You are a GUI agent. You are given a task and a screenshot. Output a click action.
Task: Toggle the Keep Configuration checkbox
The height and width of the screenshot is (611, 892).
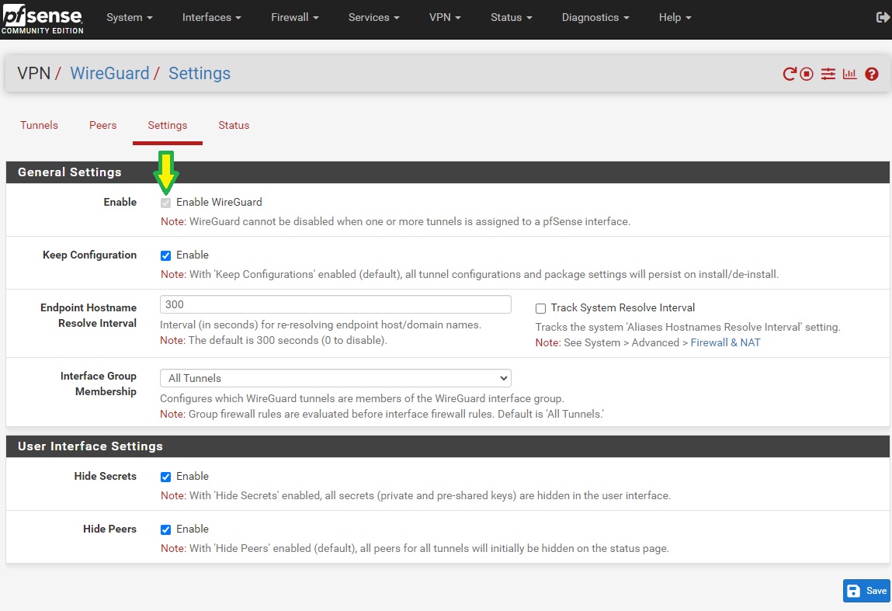coord(165,255)
